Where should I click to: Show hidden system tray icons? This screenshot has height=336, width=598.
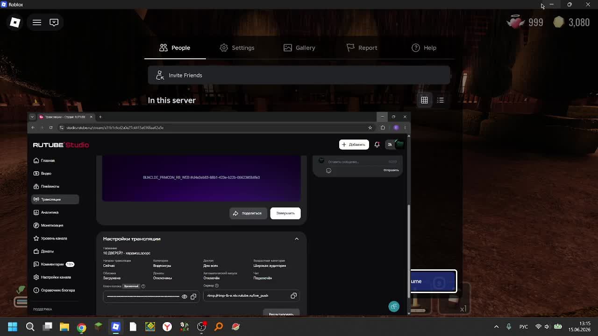[496, 327]
